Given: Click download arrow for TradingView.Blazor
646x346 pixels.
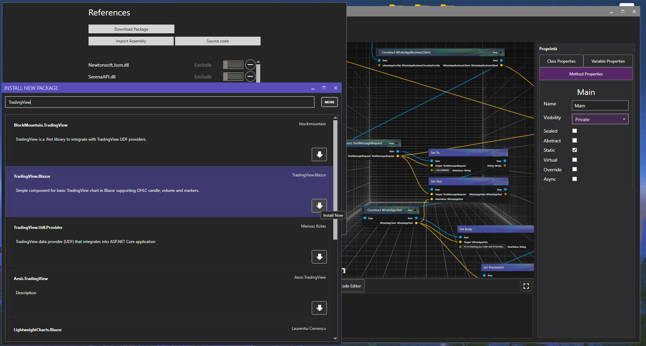Looking at the screenshot, I should click(319, 206).
